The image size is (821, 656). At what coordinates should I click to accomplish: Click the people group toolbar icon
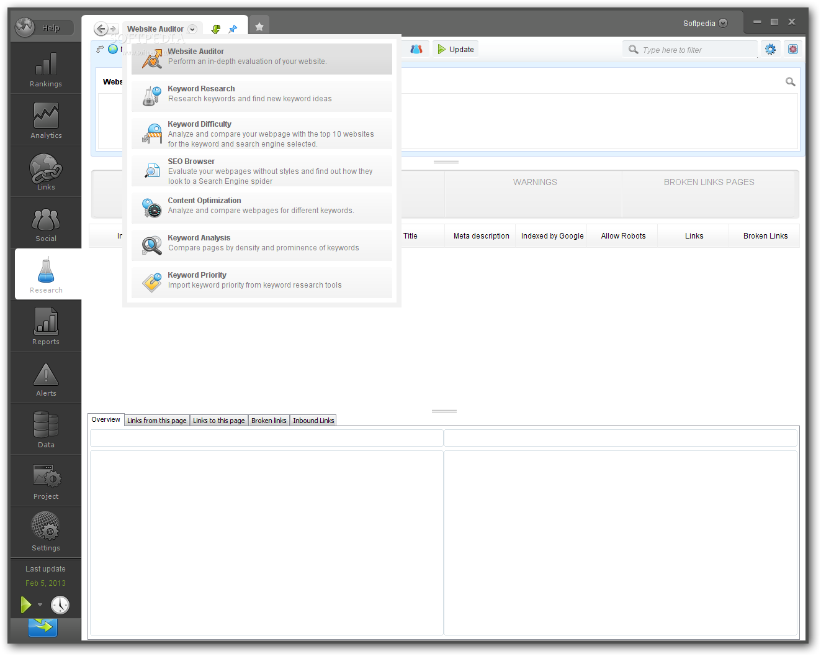[x=416, y=49]
